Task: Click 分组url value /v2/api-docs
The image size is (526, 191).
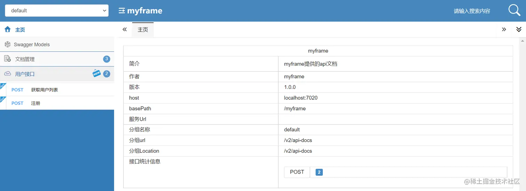Action: (298, 140)
